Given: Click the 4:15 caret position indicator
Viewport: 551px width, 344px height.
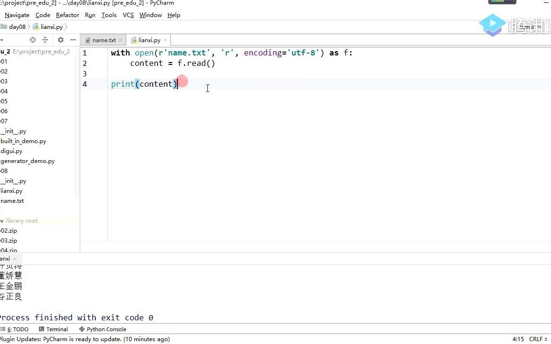Looking at the screenshot, I should (x=517, y=339).
